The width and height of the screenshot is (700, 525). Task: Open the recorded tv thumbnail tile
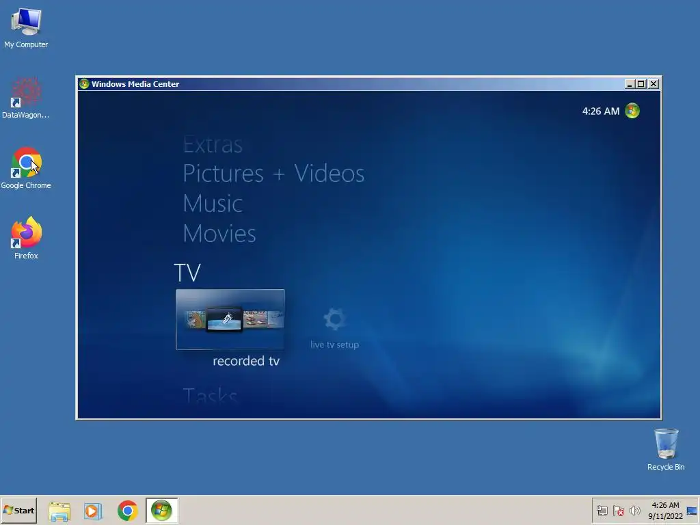230,319
